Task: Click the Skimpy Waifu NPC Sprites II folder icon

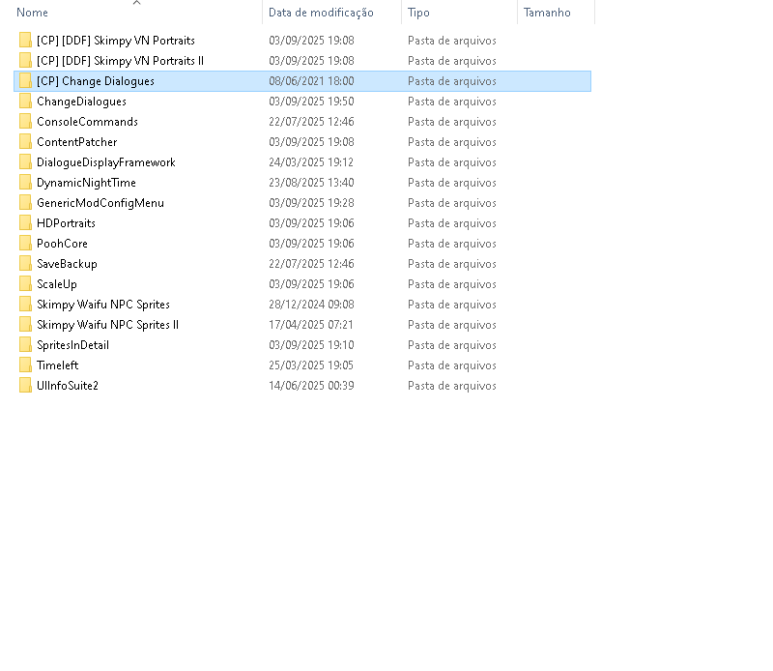Action: [25, 324]
